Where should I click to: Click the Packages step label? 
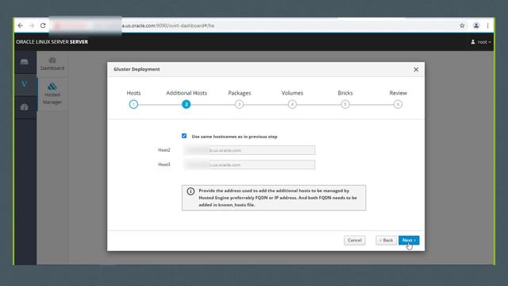click(240, 93)
